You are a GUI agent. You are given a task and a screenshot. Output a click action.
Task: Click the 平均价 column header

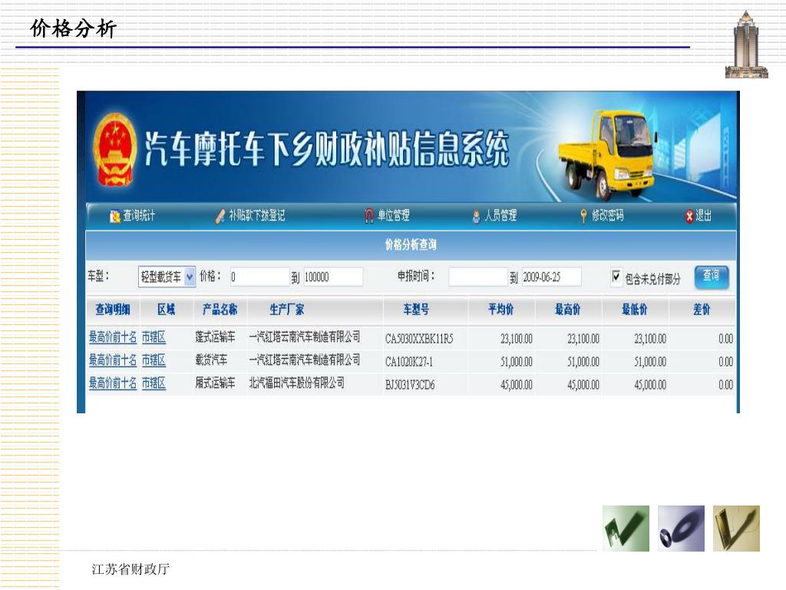(x=500, y=310)
